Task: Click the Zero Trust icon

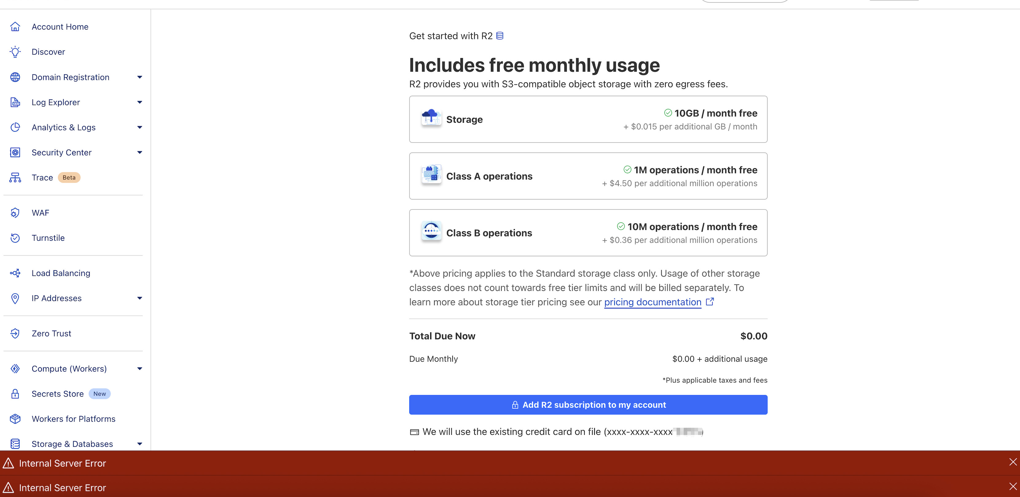Action: coord(15,334)
